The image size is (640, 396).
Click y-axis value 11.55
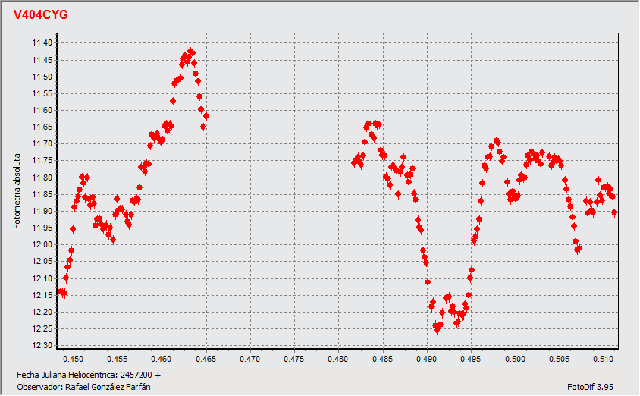point(42,93)
